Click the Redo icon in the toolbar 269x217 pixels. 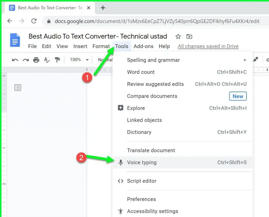pos(25,60)
